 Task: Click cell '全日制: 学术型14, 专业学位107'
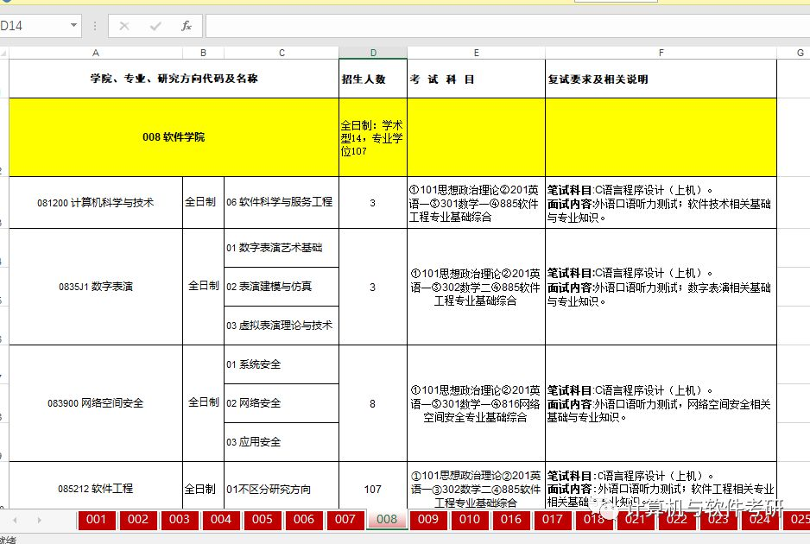373,137
